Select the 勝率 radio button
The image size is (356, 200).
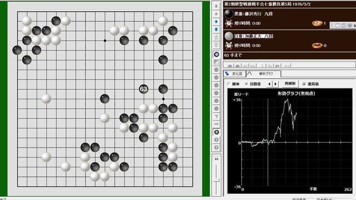[x=229, y=84]
